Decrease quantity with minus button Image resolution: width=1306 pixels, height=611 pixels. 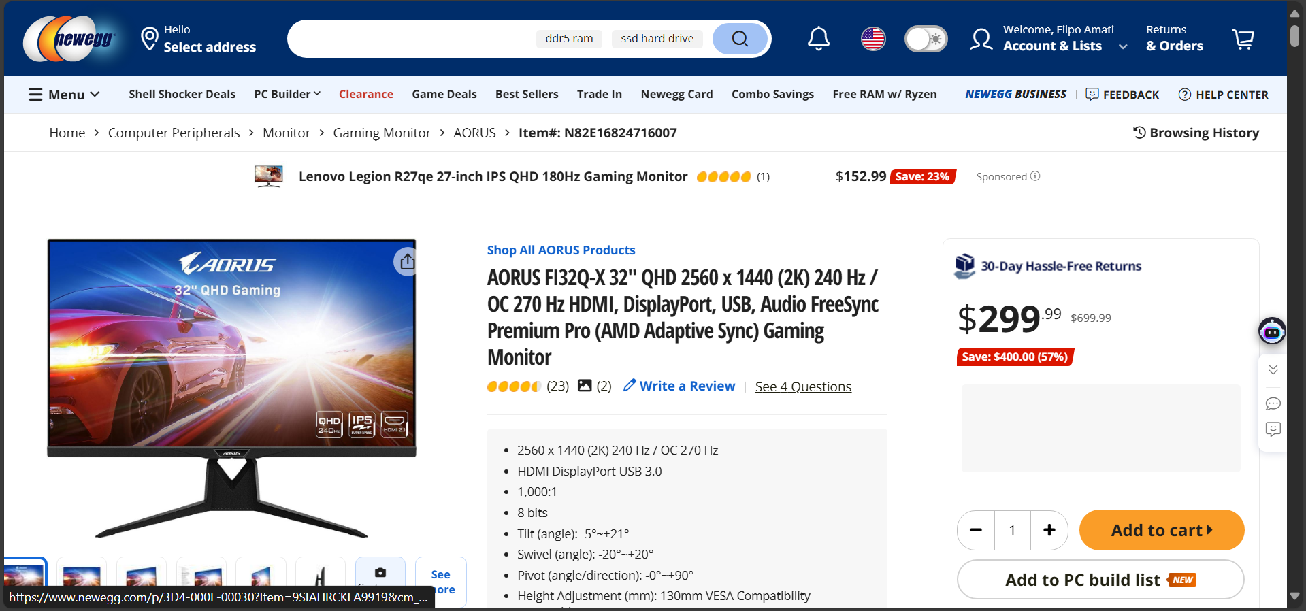click(x=976, y=530)
